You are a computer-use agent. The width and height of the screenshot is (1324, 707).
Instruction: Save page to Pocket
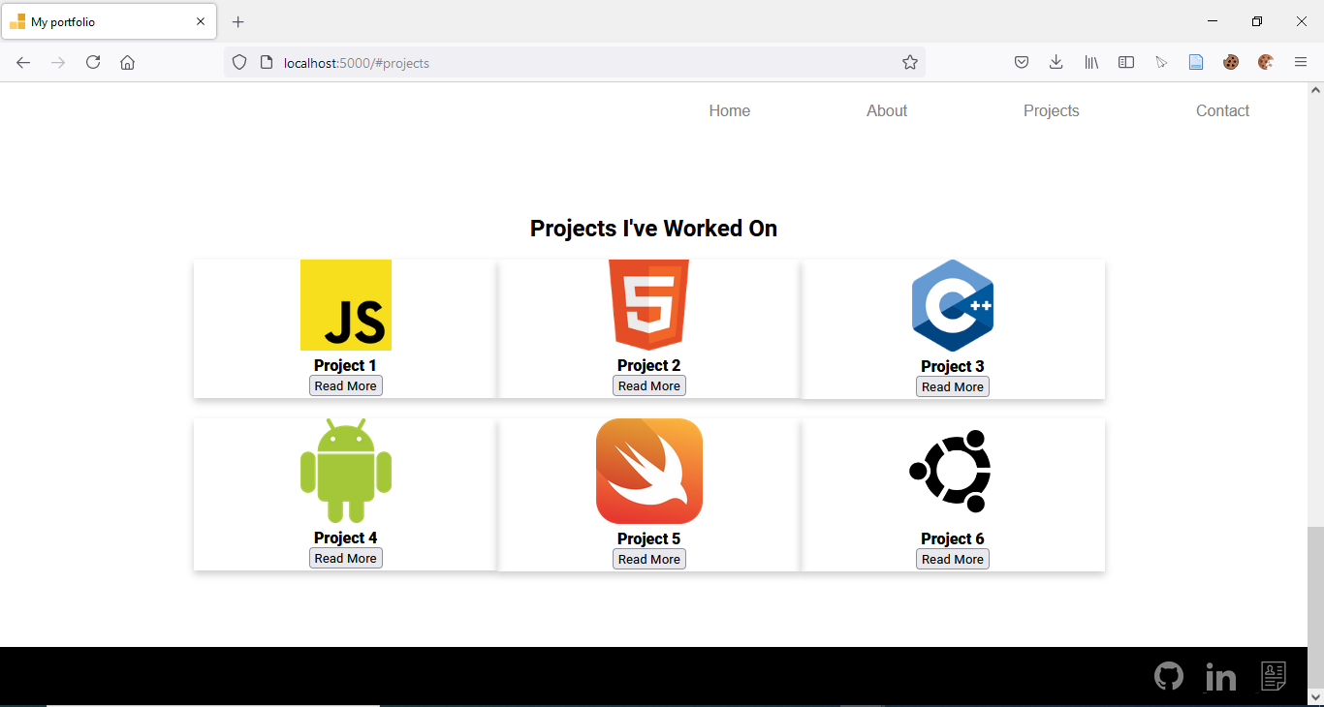pyautogui.click(x=1022, y=63)
